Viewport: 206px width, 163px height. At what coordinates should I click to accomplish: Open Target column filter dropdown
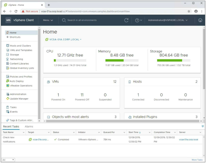(x=49, y=132)
